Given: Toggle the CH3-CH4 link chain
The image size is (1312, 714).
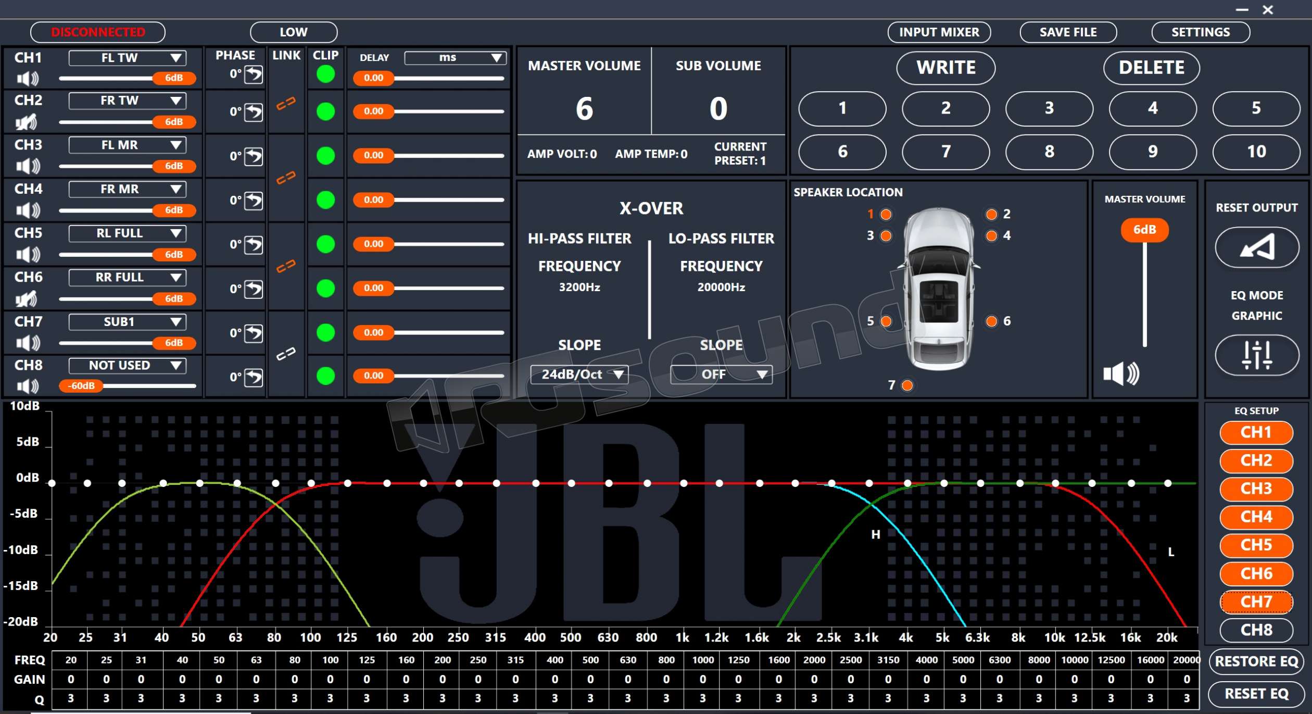Looking at the screenshot, I should pos(286,178).
